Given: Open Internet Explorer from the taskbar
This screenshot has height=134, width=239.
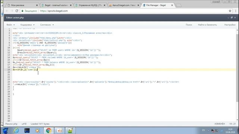Looking at the screenshot, I should tap(16, 131).
